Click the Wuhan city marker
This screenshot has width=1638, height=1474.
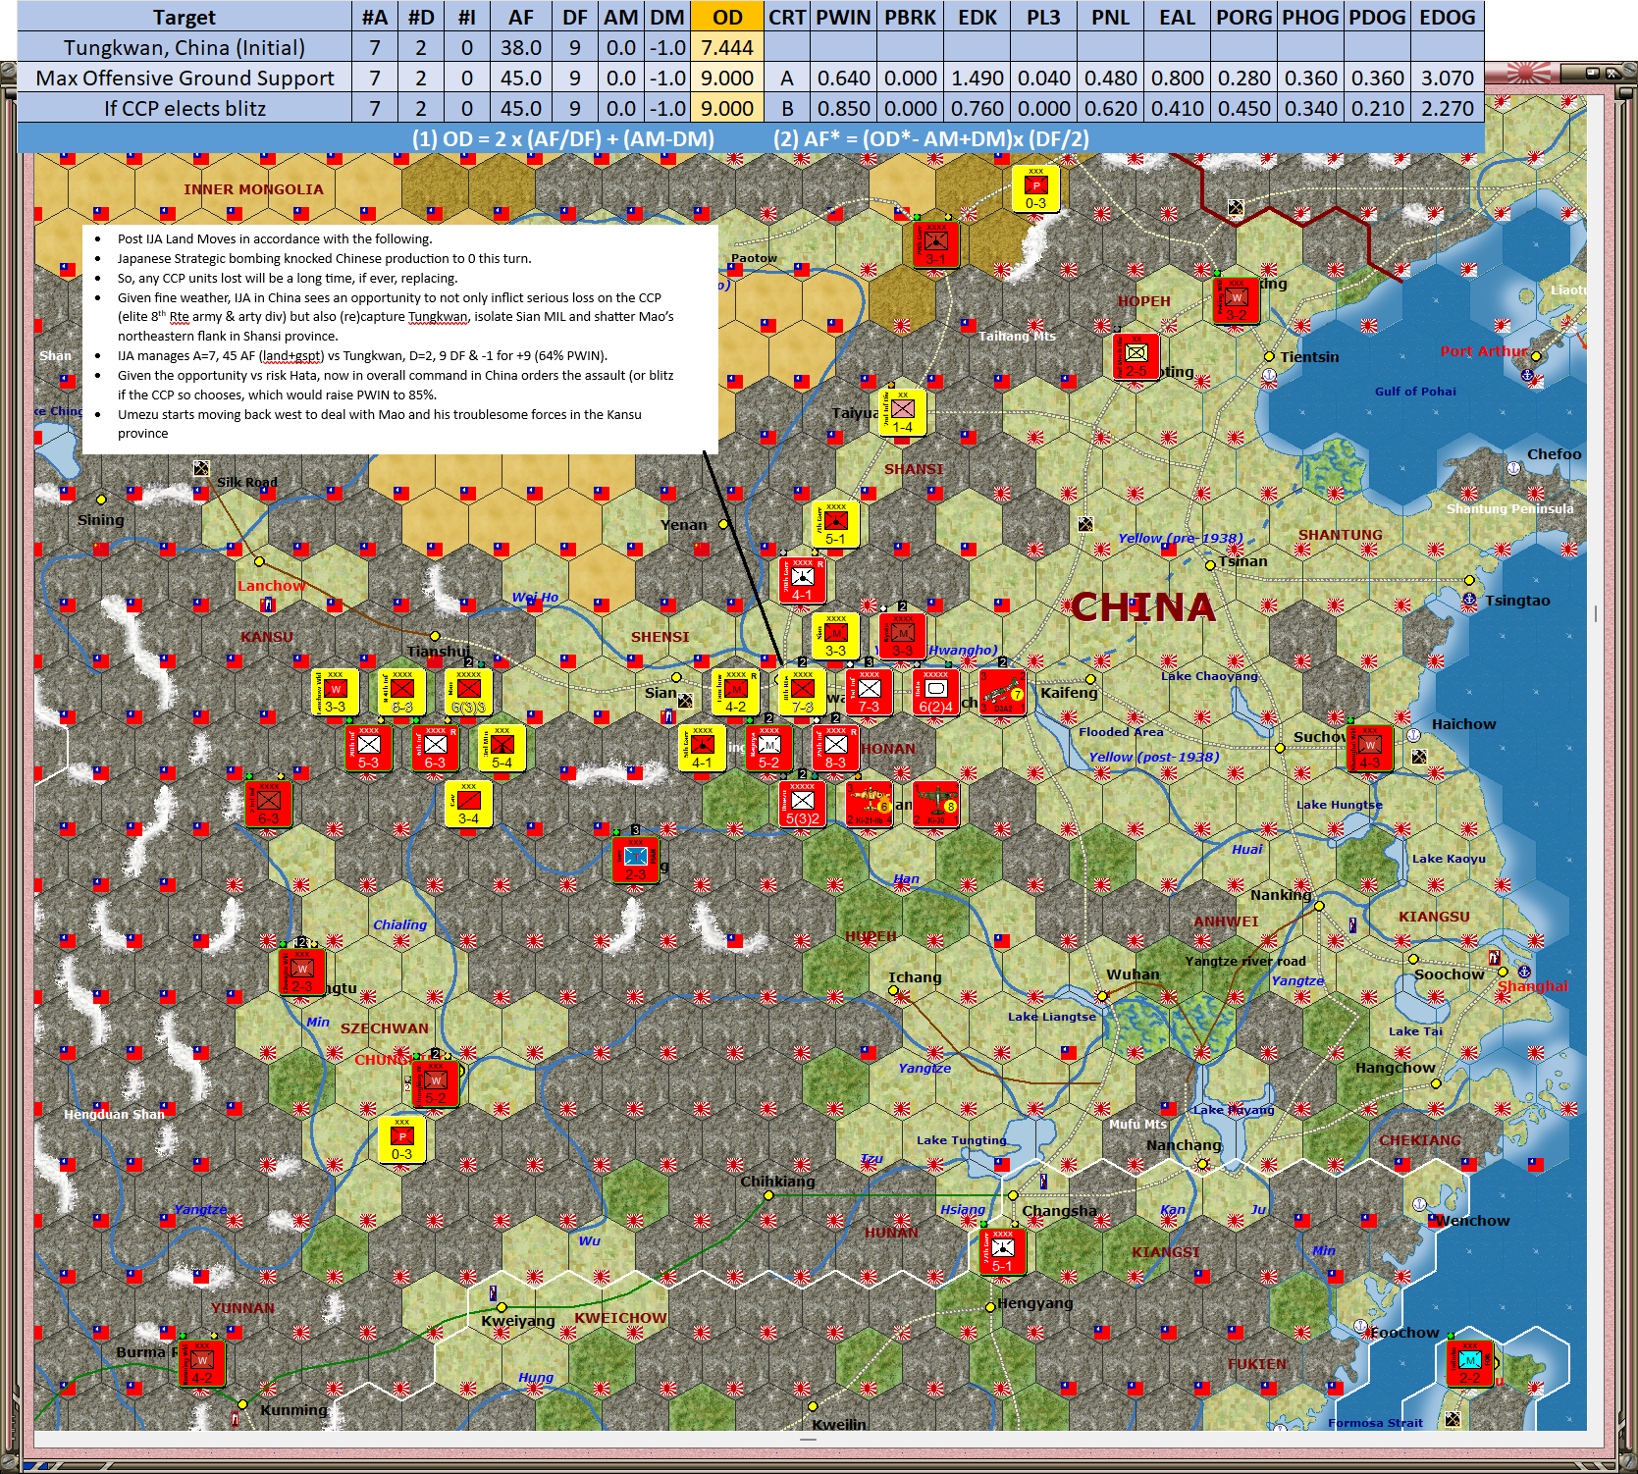coord(1102,995)
